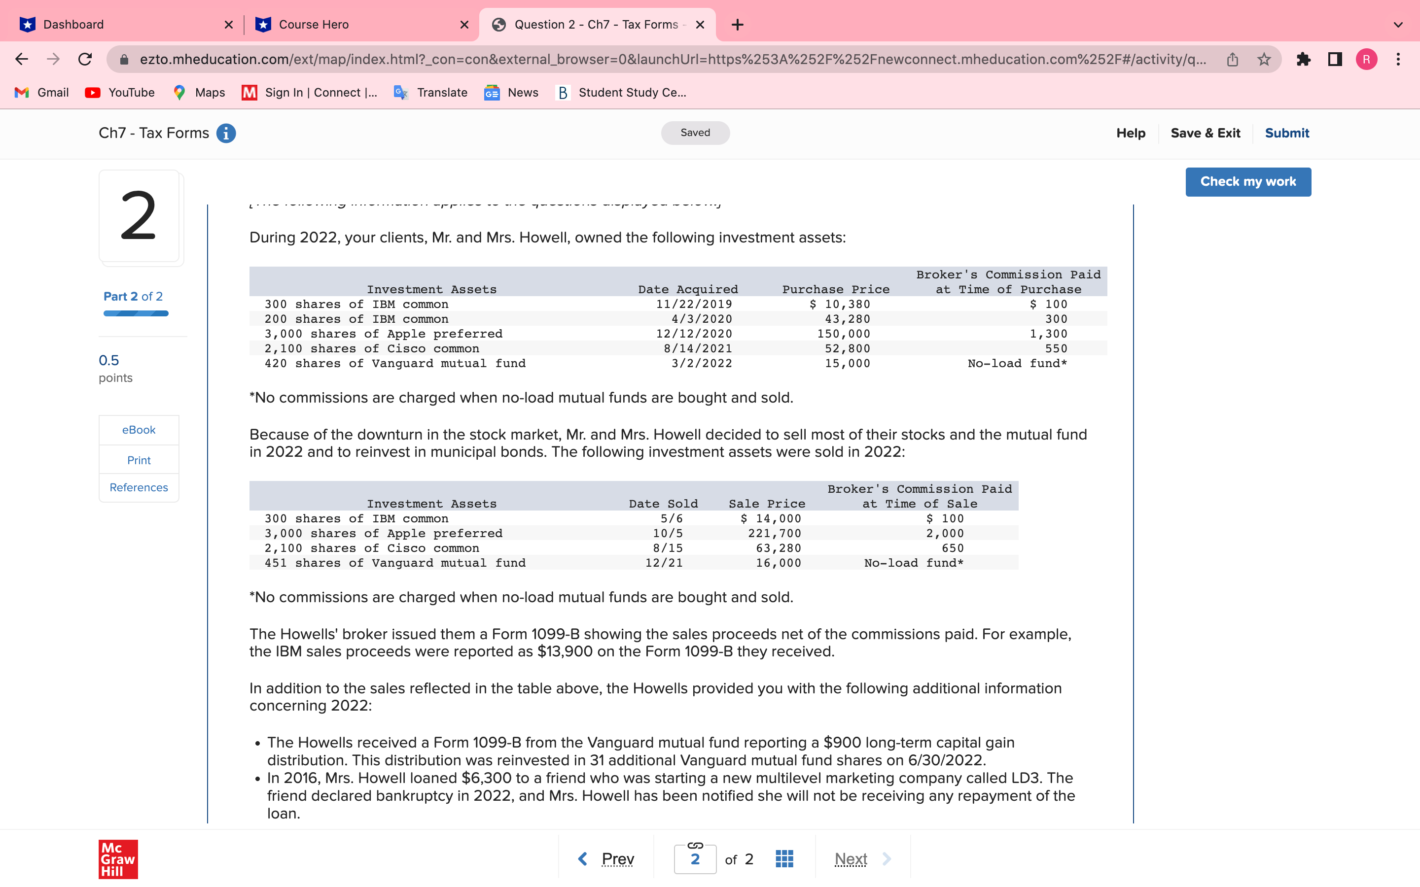Image resolution: width=1420 pixels, height=887 pixels.
Task: Click the share page icon in address bar
Action: click(x=1232, y=59)
